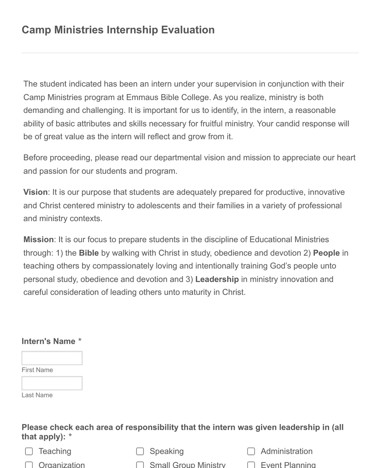Screen dimensions: 380x468
Task: Click the Teaching label text
Action: pyautogui.click(x=55, y=451)
